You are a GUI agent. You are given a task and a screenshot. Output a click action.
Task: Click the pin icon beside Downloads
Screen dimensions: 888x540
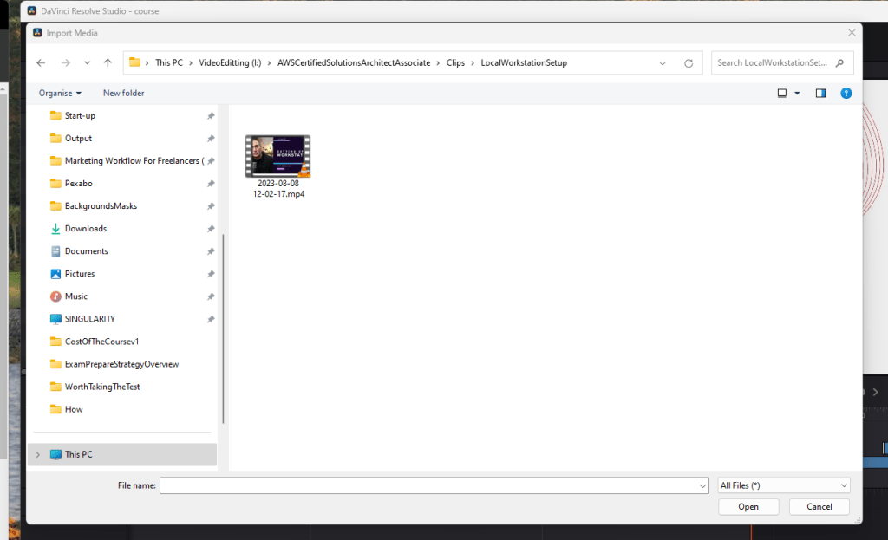211,229
